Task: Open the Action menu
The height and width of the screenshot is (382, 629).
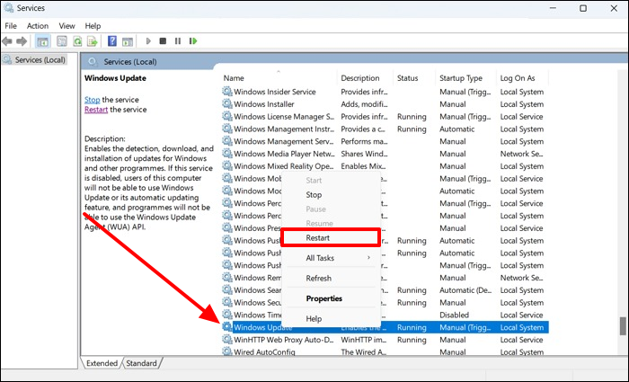Action: [38, 26]
